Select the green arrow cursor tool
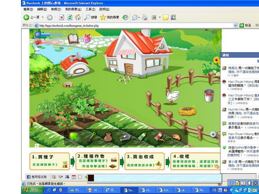 [x=75, y=137]
